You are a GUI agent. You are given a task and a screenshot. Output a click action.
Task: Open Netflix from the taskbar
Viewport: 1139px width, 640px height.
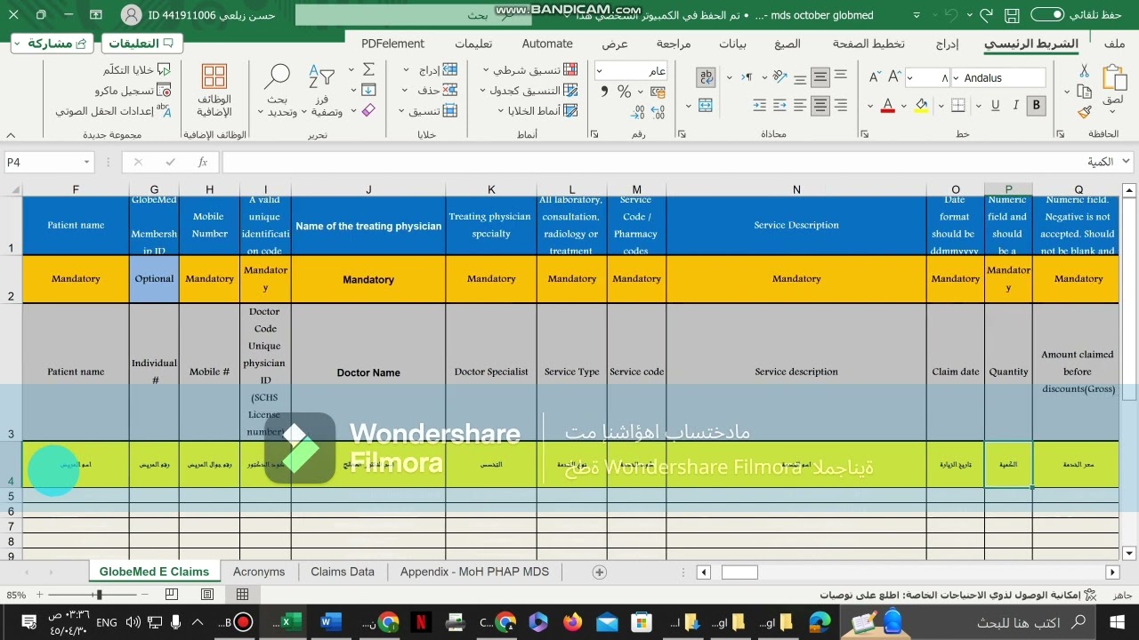click(x=423, y=622)
